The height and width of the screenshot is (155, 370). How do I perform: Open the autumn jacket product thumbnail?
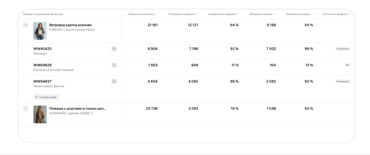coord(40,31)
